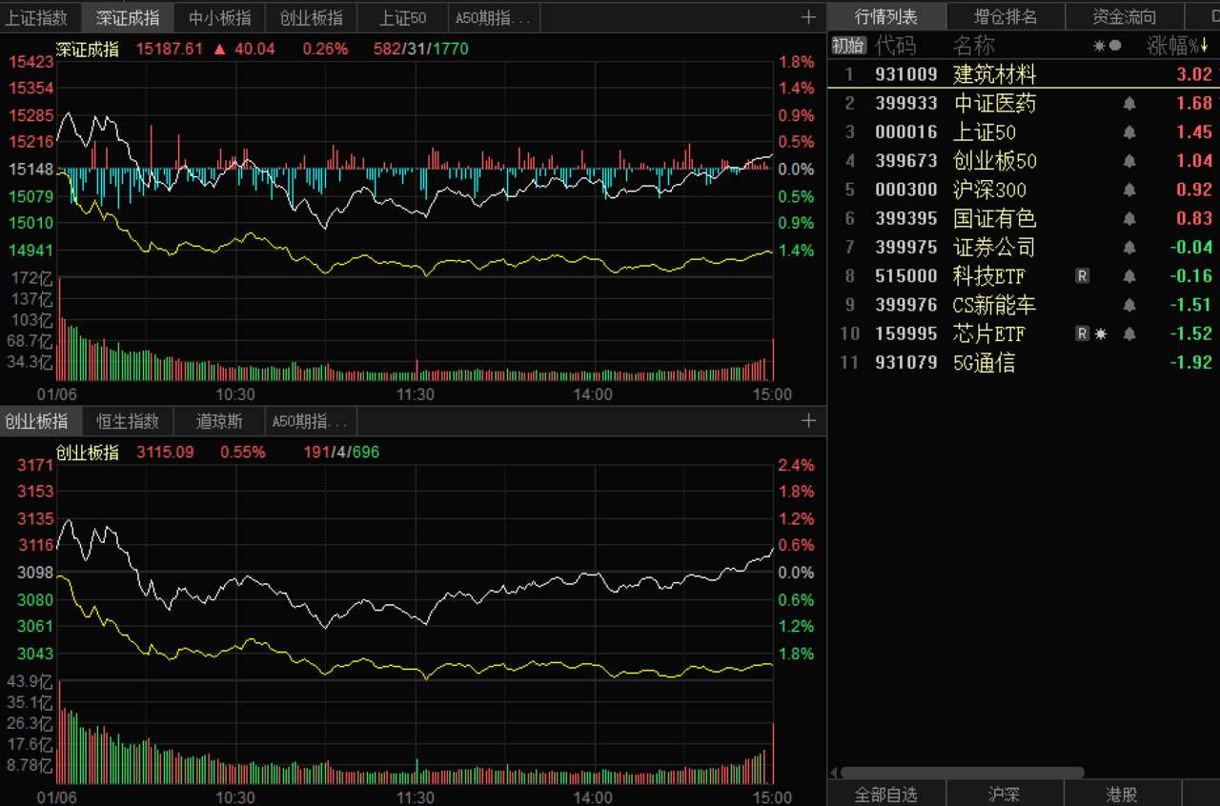Viewport: 1220px width, 806px height.
Task: Open the 港股 bottom tab
Action: (x=1122, y=794)
